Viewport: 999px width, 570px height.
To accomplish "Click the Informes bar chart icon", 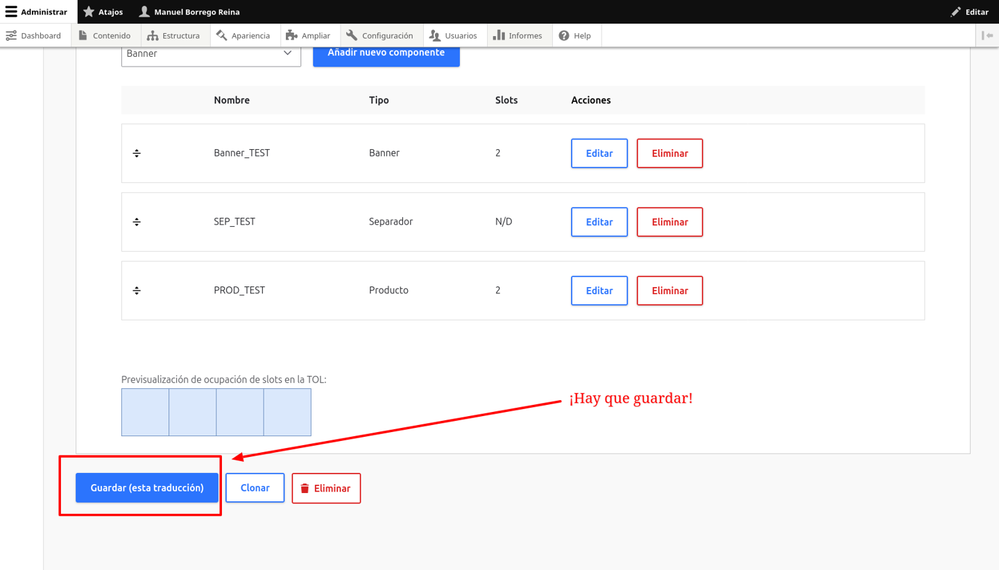I will point(499,35).
